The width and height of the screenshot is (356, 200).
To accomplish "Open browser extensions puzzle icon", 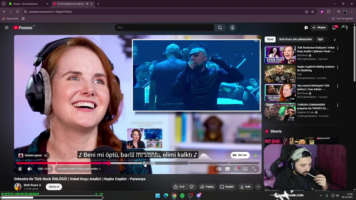I will [x=328, y=12].
